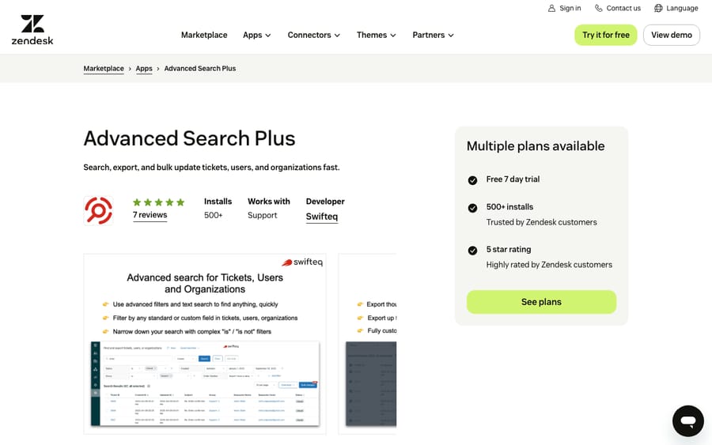Click the Try it for free button
This screenshot has height=445, width=712.
point(606,35)
